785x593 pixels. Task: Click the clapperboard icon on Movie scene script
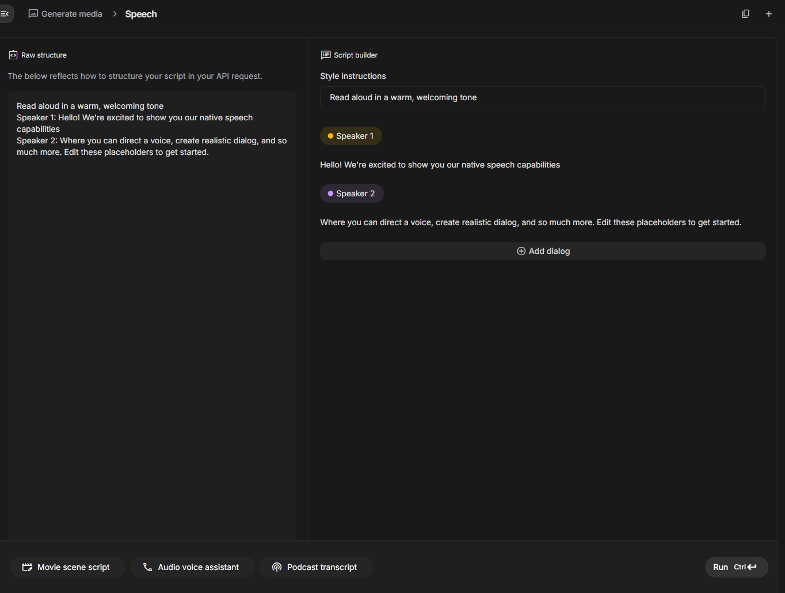[x=27, y=567]
